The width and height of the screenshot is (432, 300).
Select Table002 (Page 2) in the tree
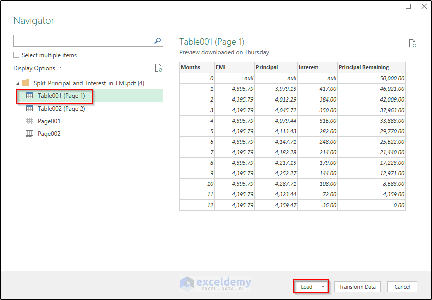point(61,109)
